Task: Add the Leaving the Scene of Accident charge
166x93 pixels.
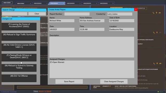Action: click(19, 26)
